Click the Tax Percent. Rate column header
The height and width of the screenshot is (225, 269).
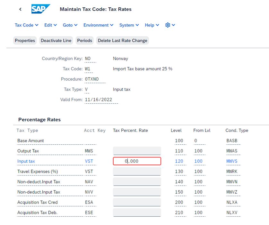[130, 130]
